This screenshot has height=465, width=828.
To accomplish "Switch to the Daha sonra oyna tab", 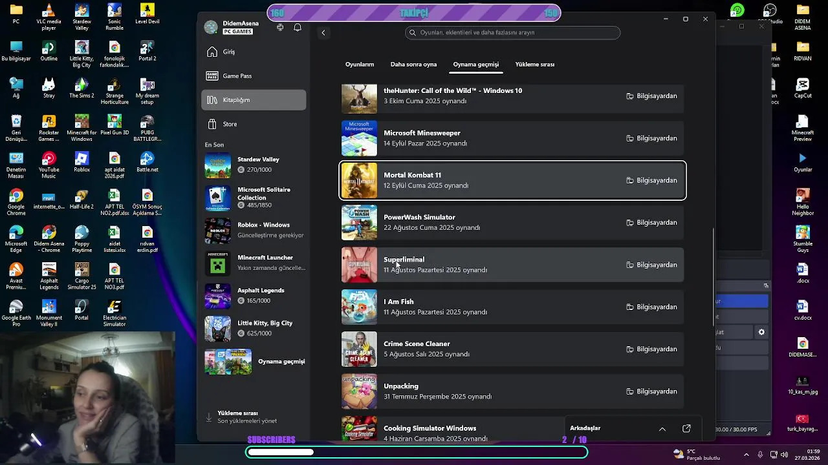I will [413, 65].
